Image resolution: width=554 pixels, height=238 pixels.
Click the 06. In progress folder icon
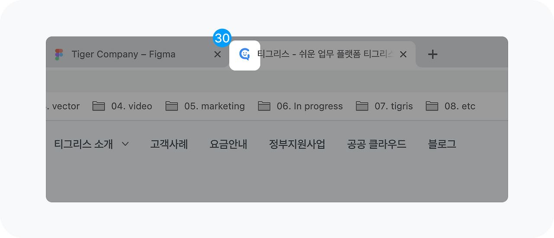(264, 106)
